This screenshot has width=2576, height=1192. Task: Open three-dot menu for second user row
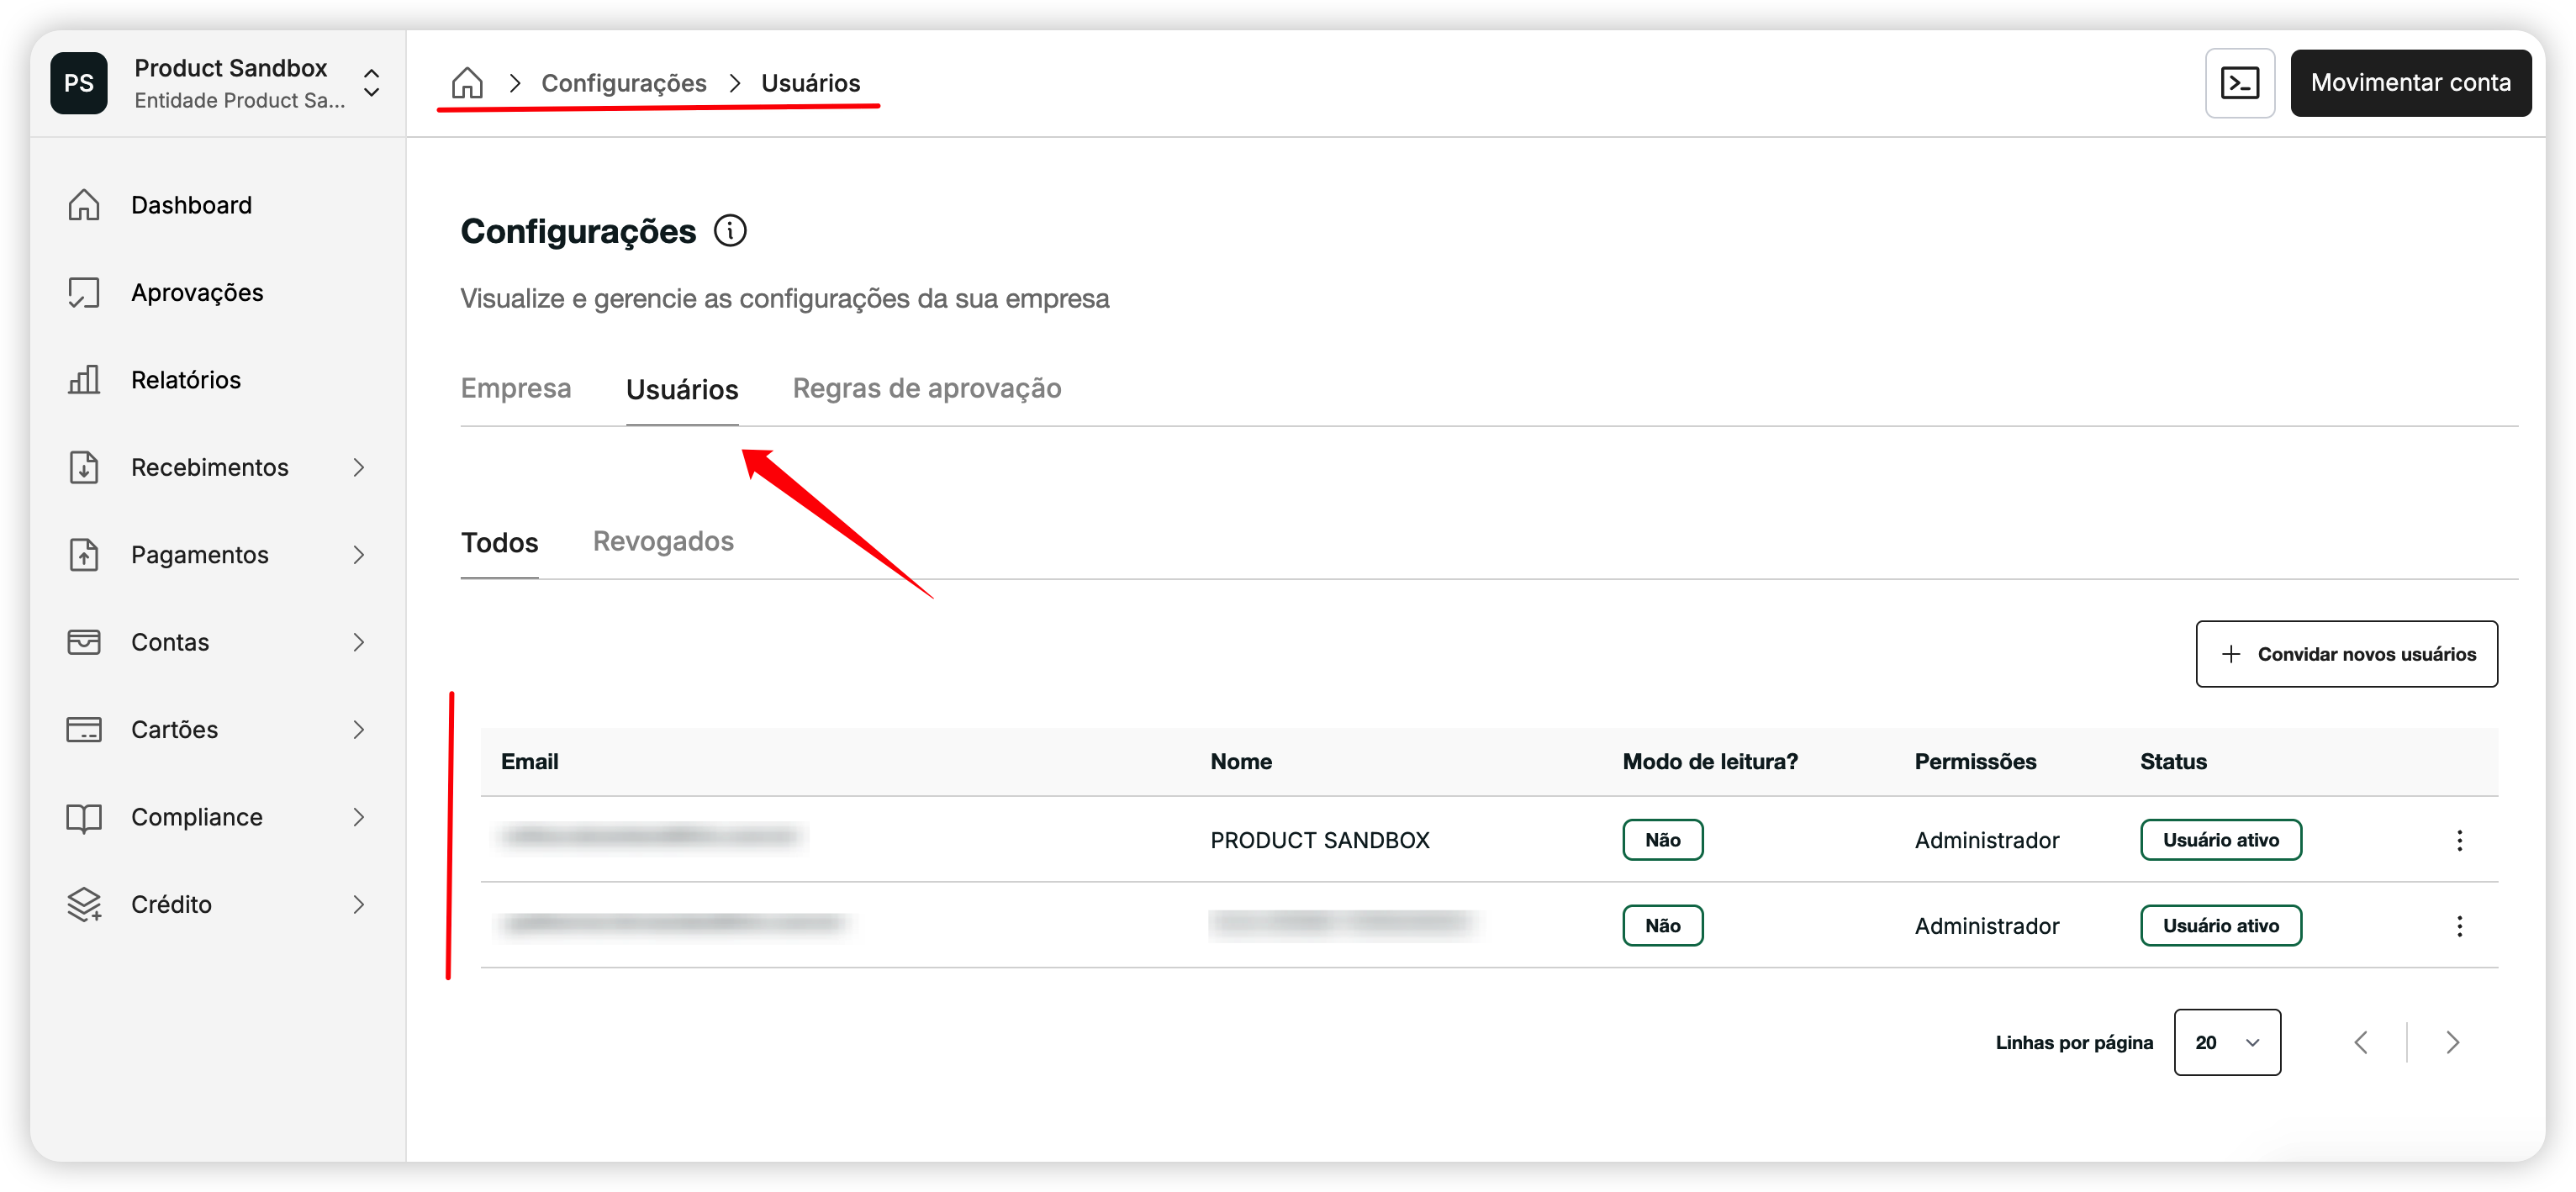click(x=2459, y=926)
